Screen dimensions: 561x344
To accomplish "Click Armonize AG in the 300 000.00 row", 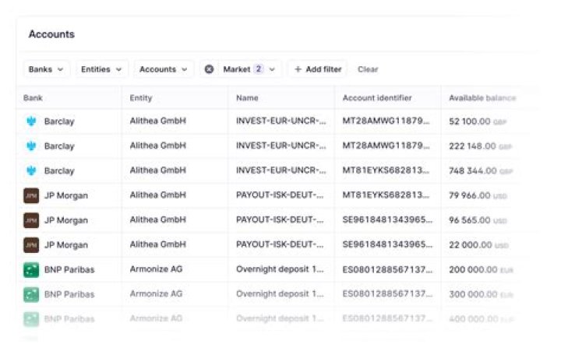I will click(156, 293).
